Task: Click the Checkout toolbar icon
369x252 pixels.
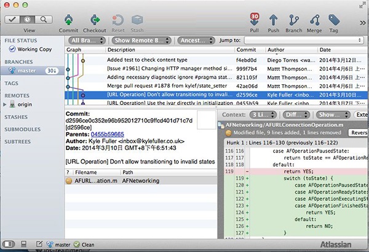Action: 94,20
